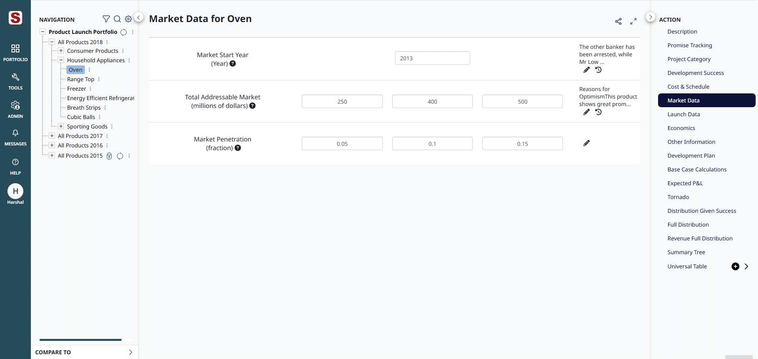Viewport: 758px width, 359px height.
Task: Click the Market Start Year input field
Action: (x=432, y=58)
